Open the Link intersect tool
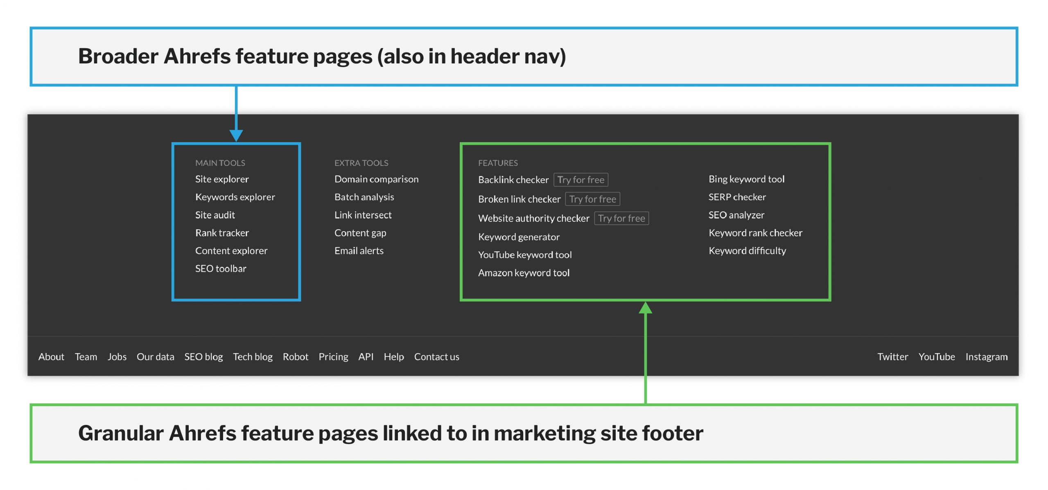 pyautogui.click(x=363, y=215)
